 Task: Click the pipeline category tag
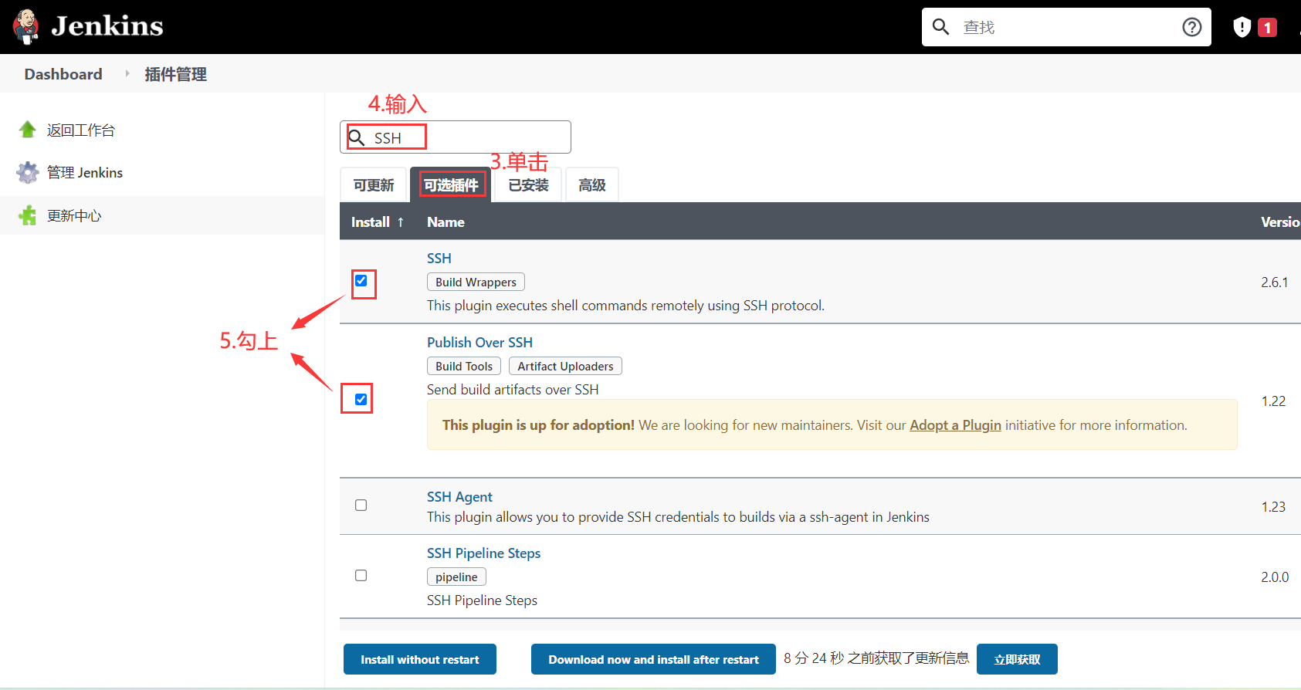[x=456, y=577]
